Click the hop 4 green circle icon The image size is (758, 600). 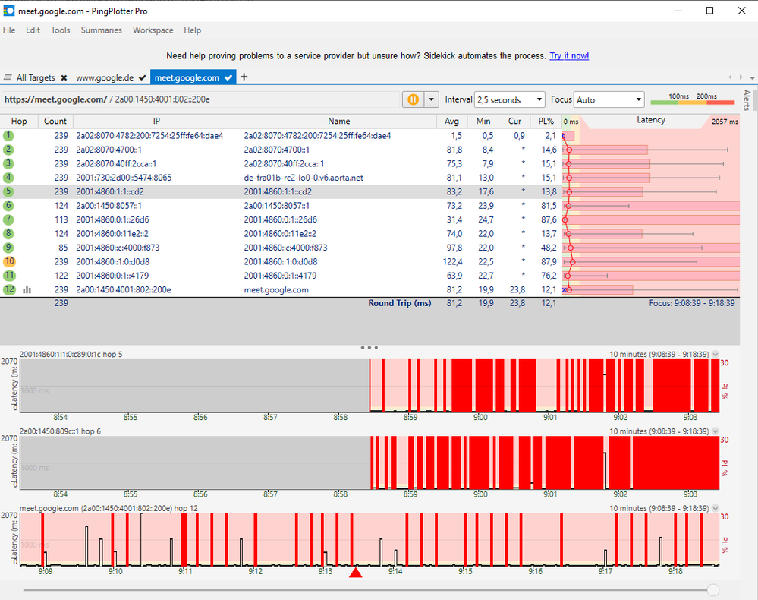[8, 178]
